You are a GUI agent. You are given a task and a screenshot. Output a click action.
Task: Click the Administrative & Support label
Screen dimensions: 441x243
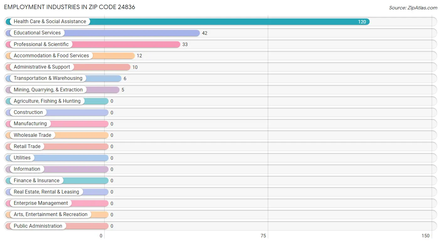pos(42,67)
